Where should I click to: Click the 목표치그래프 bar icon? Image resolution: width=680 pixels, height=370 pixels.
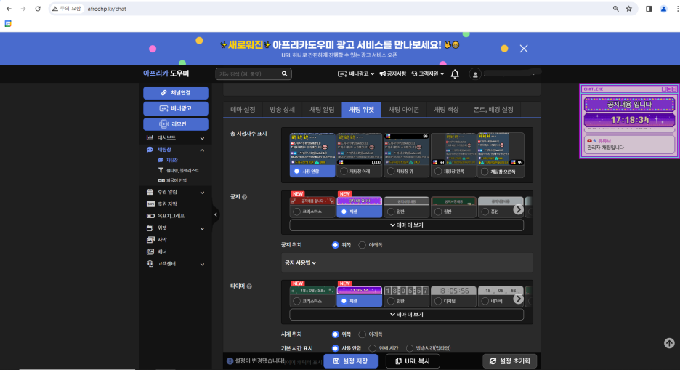(x=150, y=216)
